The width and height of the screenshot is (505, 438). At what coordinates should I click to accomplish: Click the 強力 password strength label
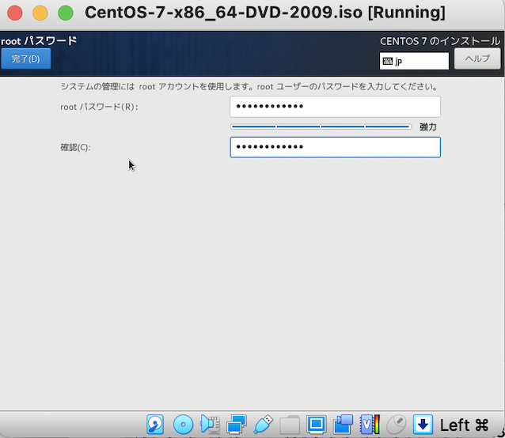tap(427, 126)
